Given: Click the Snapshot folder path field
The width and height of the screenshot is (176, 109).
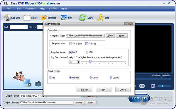Looking at the screenshot, I should (x=85, y=36).
